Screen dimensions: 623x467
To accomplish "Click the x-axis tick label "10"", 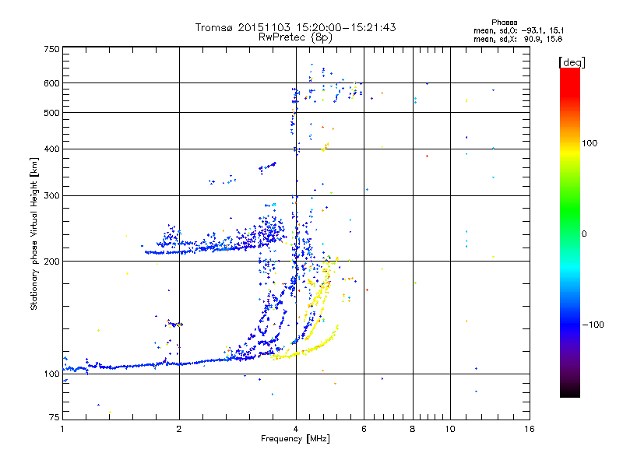I will click(450, 429).
